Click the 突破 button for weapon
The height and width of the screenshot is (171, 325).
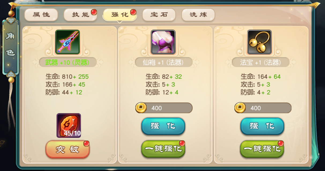pos(68,149)
